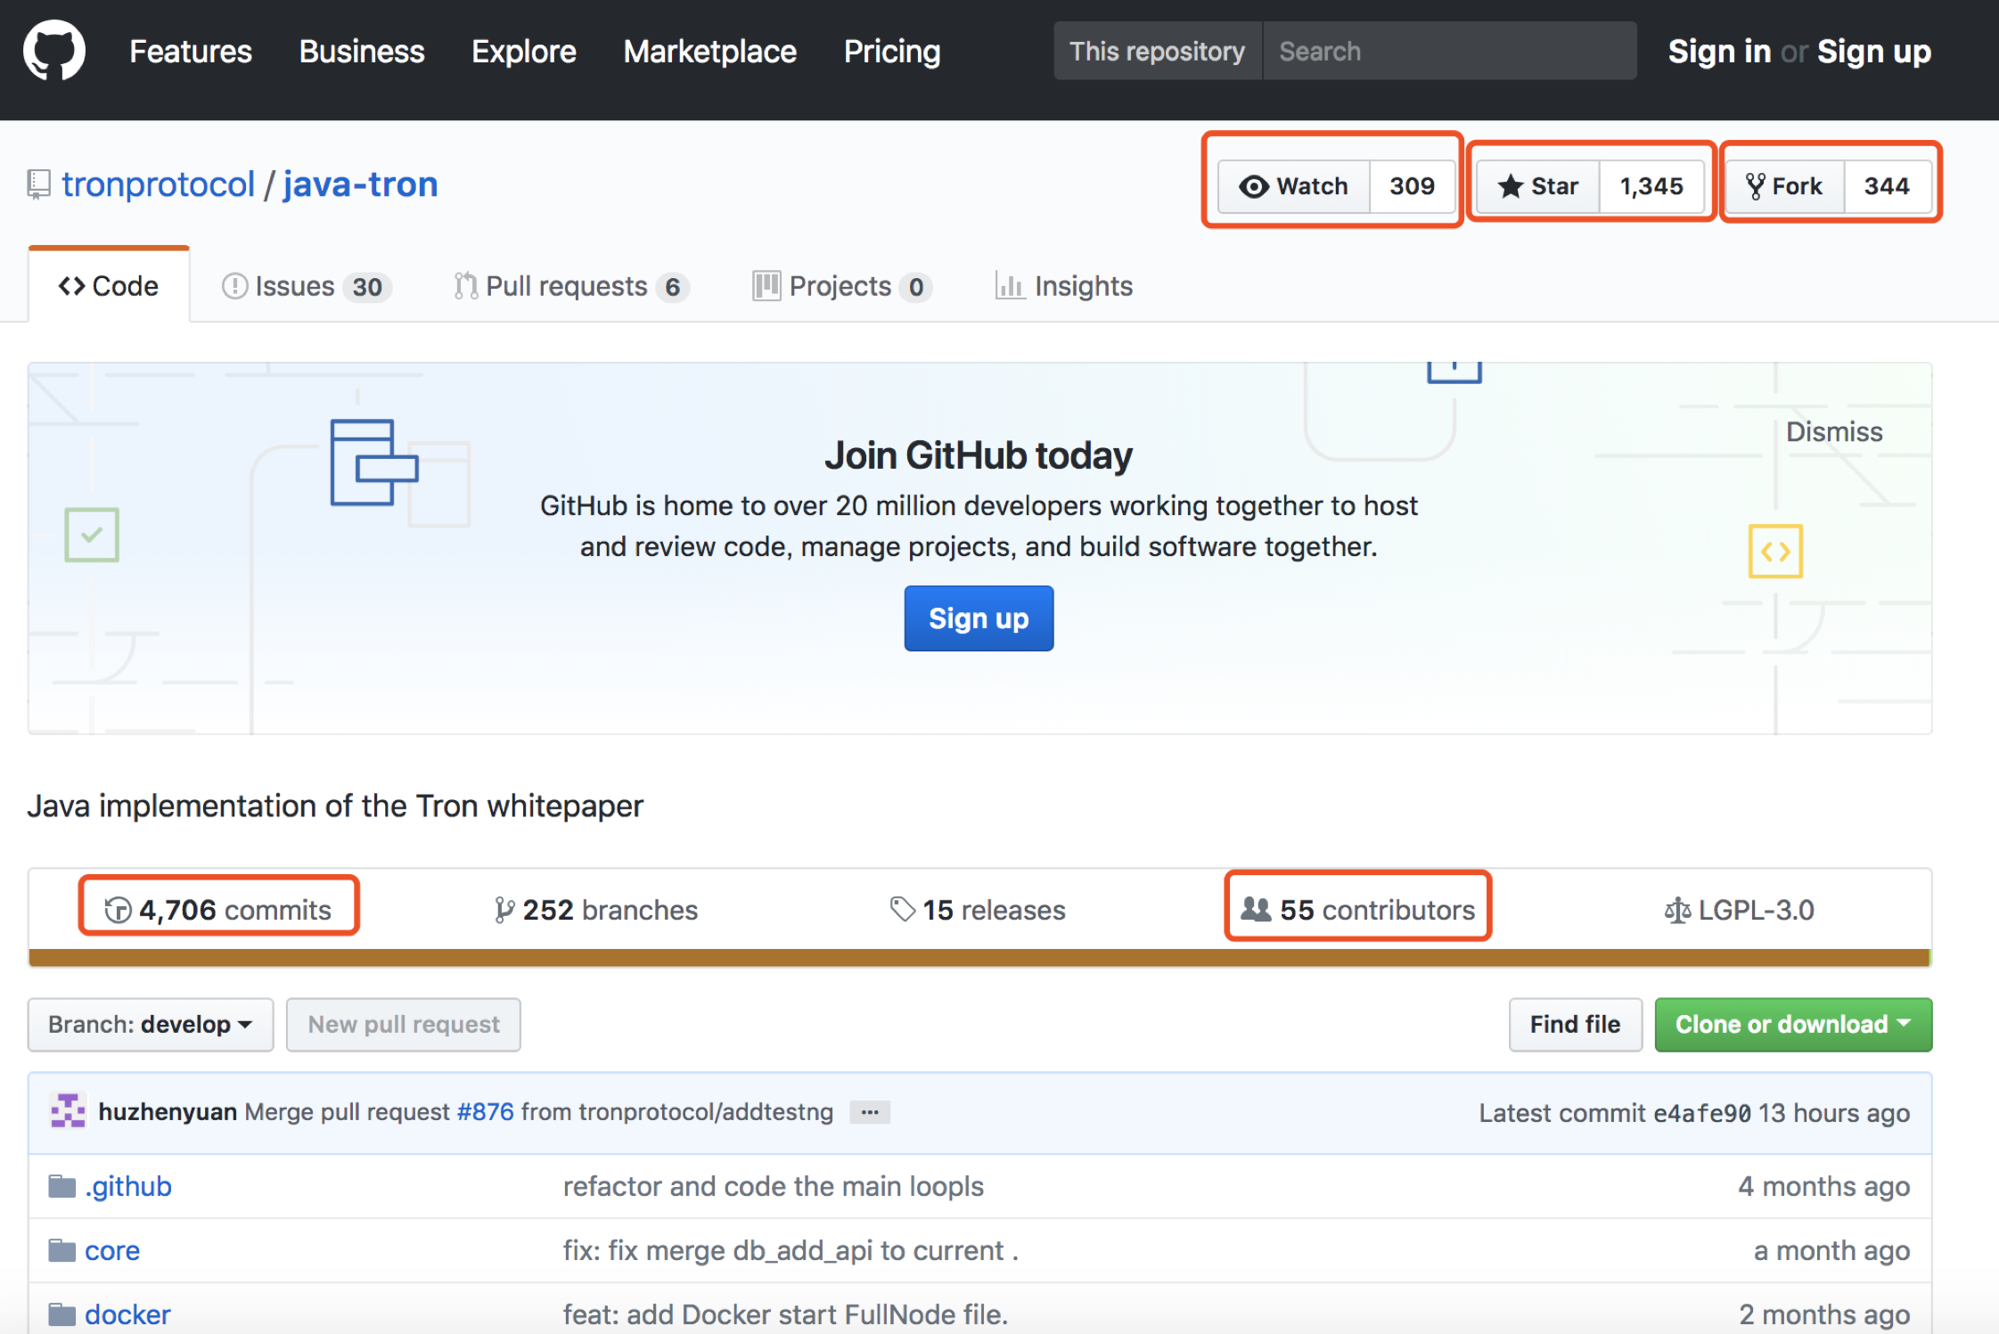The image size is (1999, 1334).
Task: Click the Watch button
Action: coord(1294,186)
